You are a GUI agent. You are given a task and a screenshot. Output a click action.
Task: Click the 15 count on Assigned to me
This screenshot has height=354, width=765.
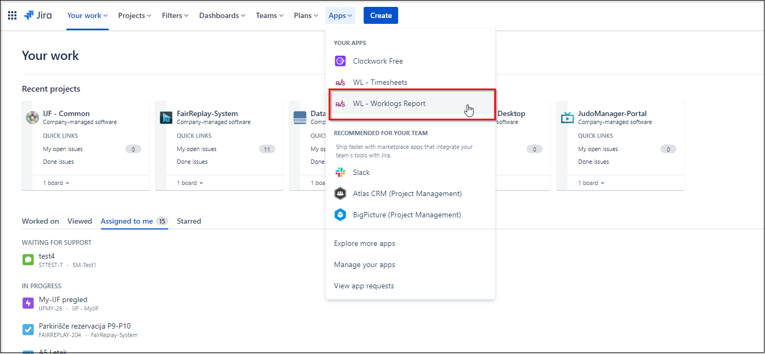coord(162,221)
